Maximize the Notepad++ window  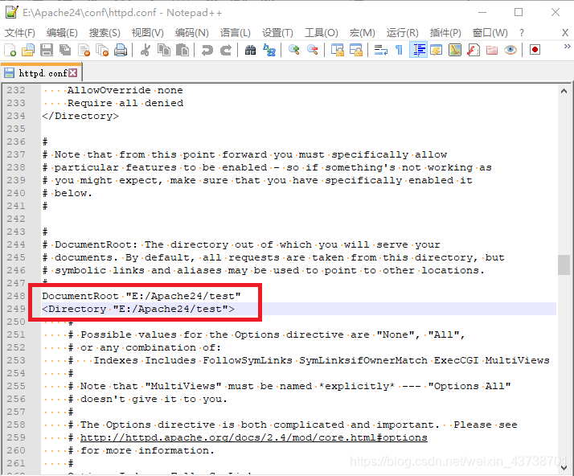pyautogui.click(x=519, y=12)
